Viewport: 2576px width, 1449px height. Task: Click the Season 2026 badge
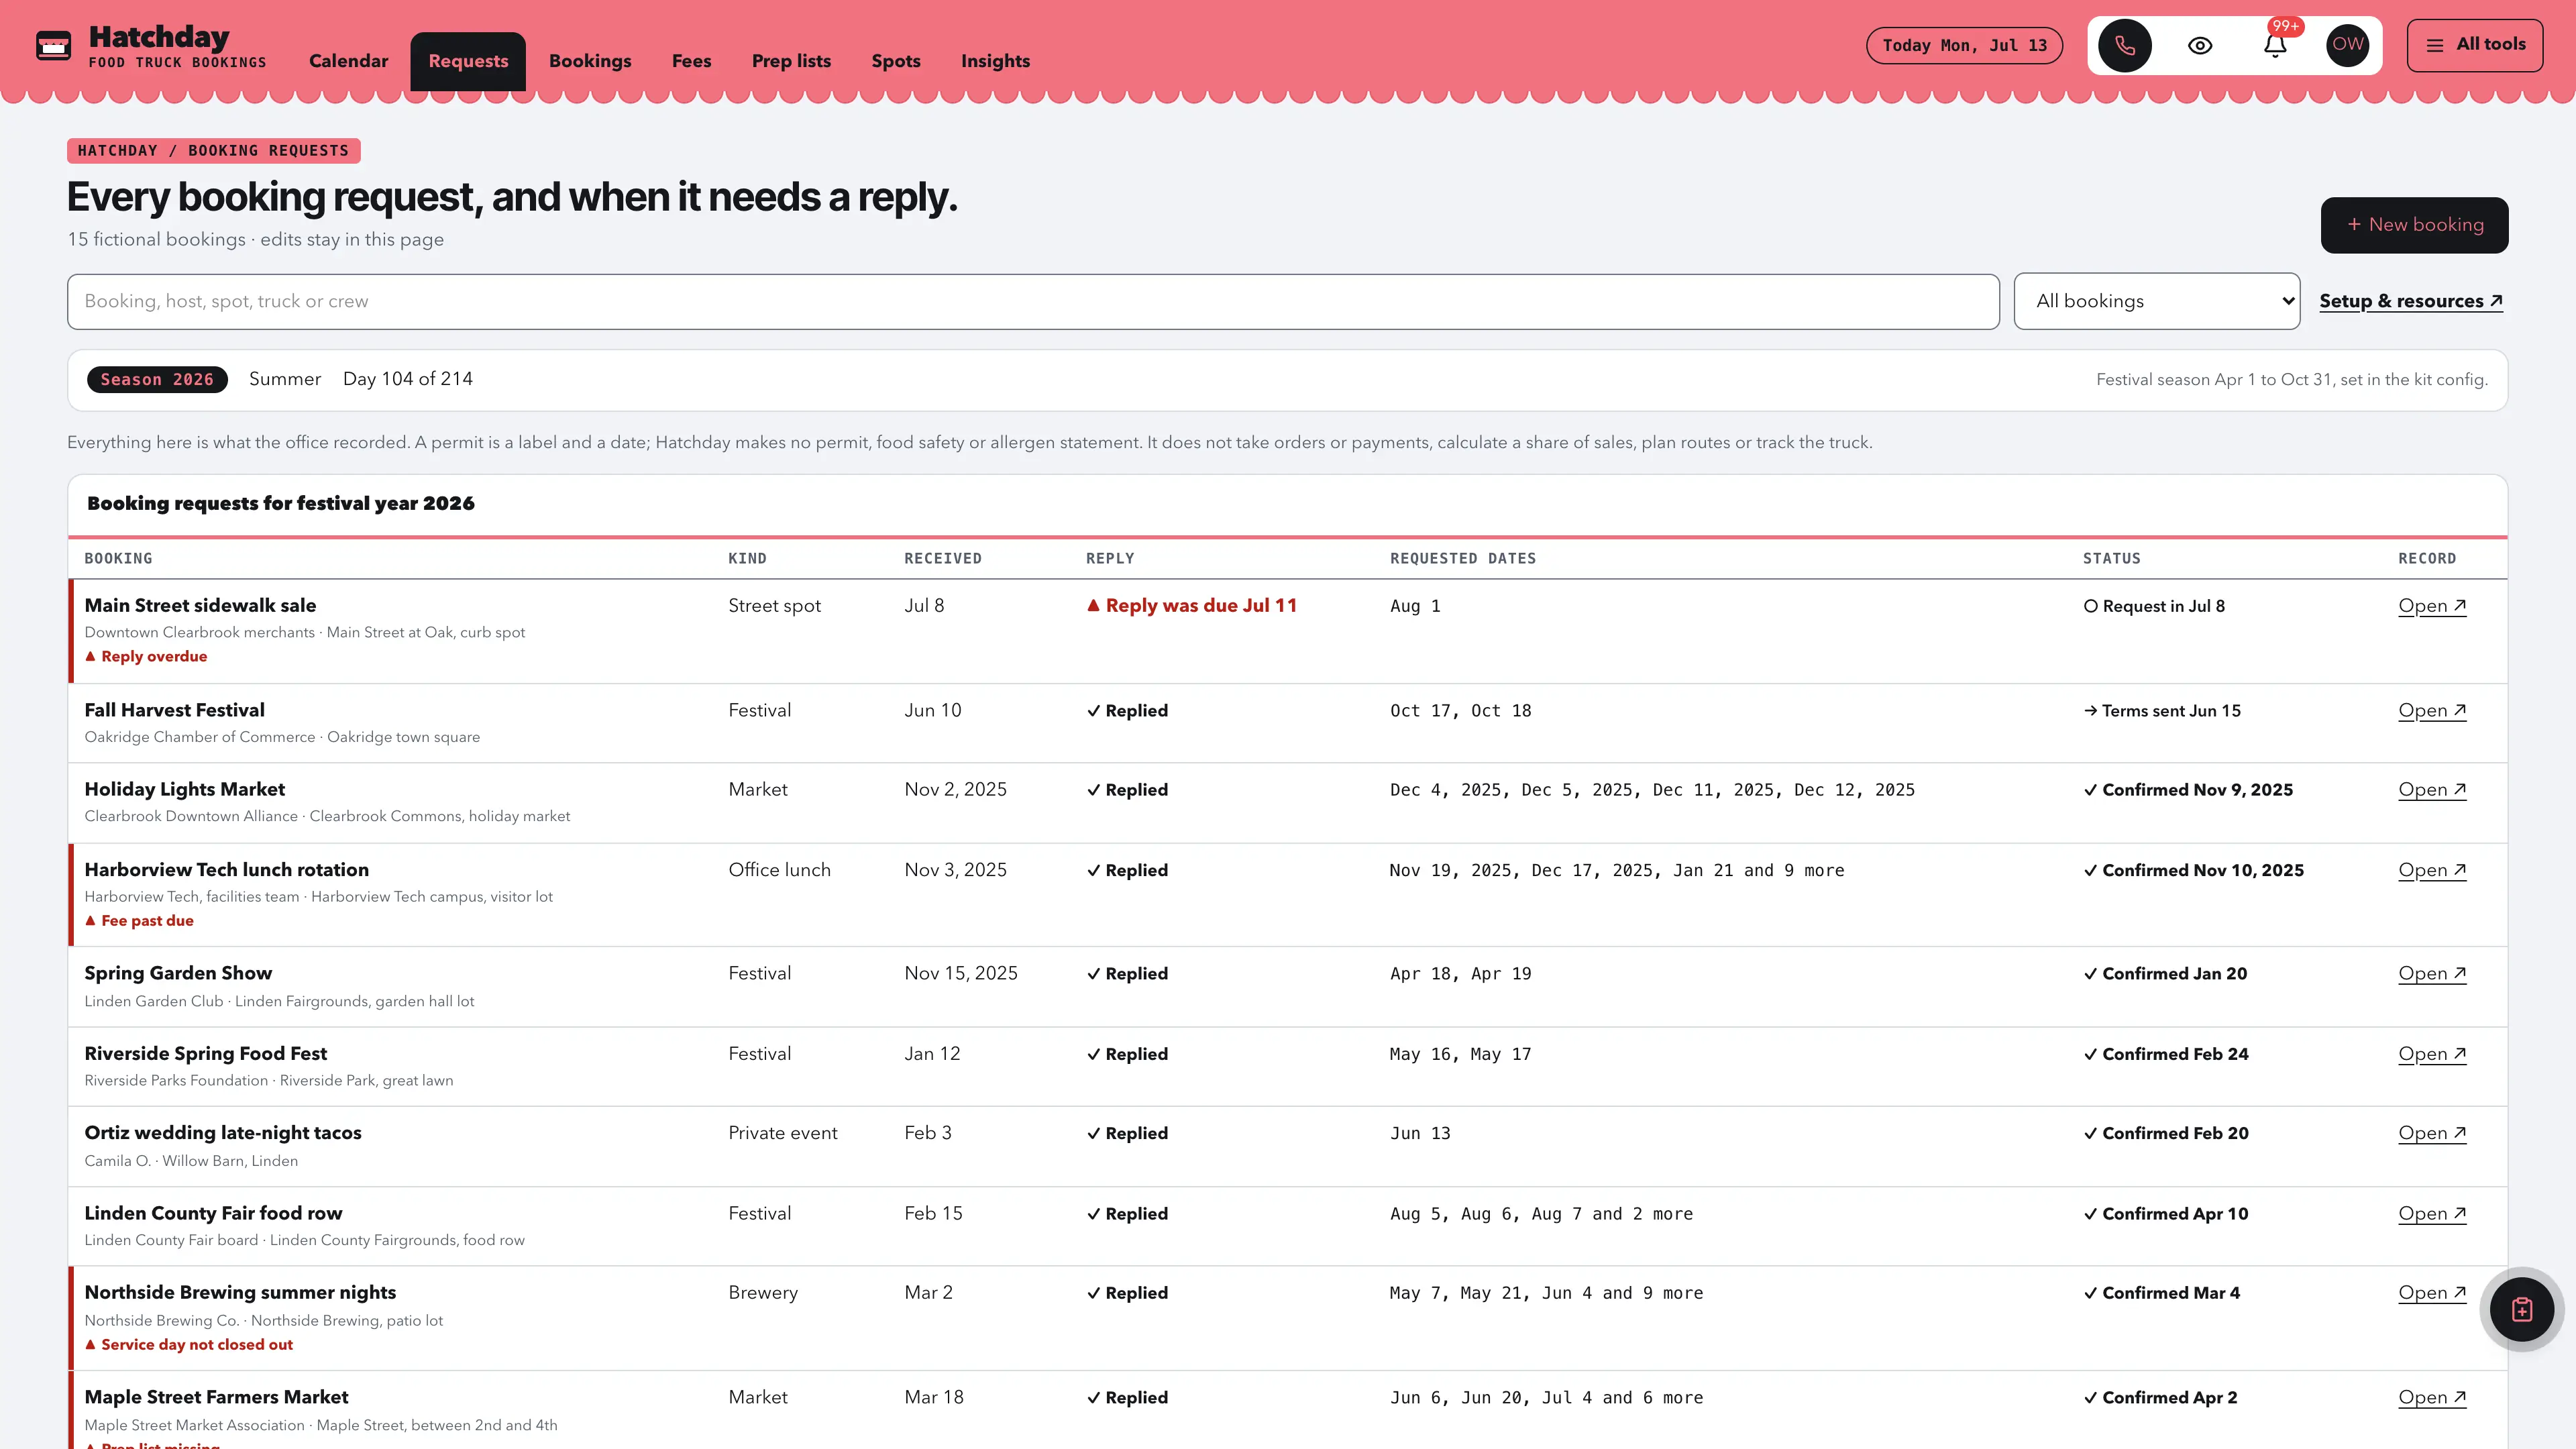[157, 380]
